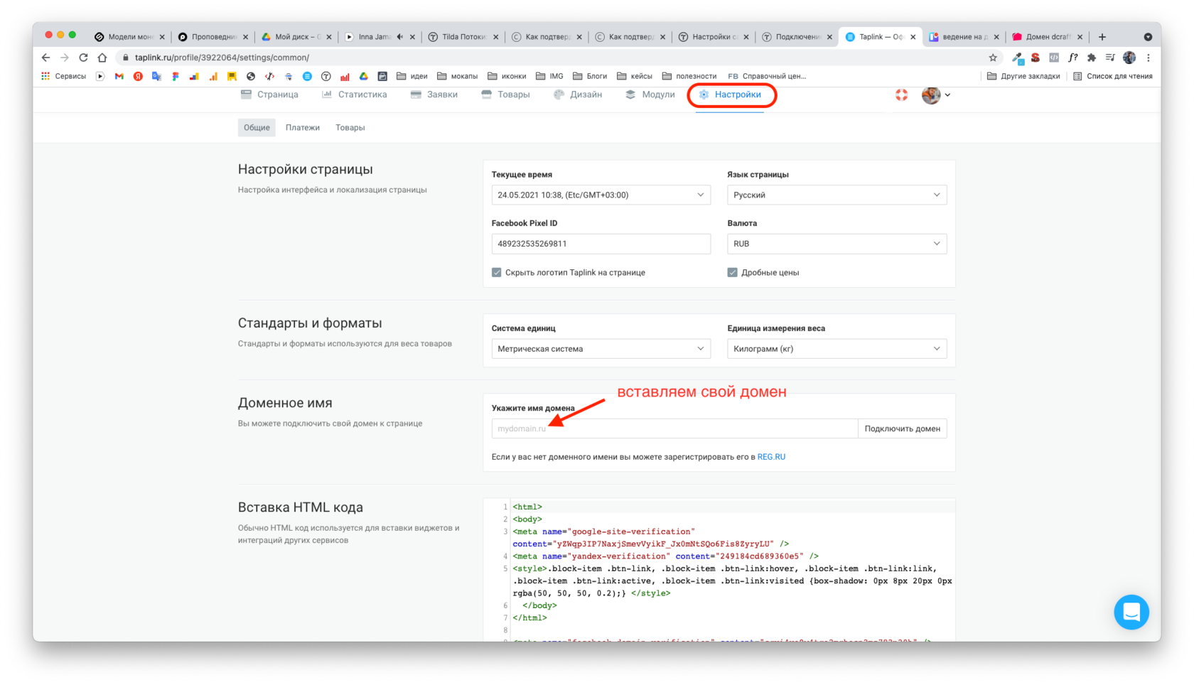Viewport: 1194px width, 685px height.
Task: Open the red SEO extension icon
Action: pyautogui.click(x=1036, y=58)
